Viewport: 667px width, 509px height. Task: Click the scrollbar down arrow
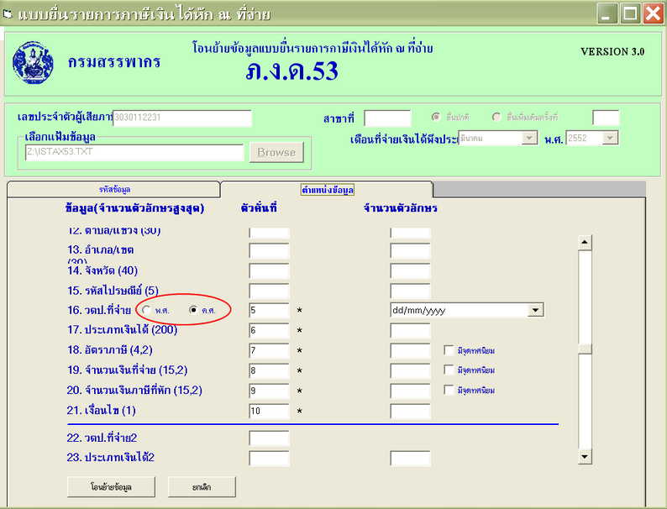pyautogui.click(x=585, y=456)
